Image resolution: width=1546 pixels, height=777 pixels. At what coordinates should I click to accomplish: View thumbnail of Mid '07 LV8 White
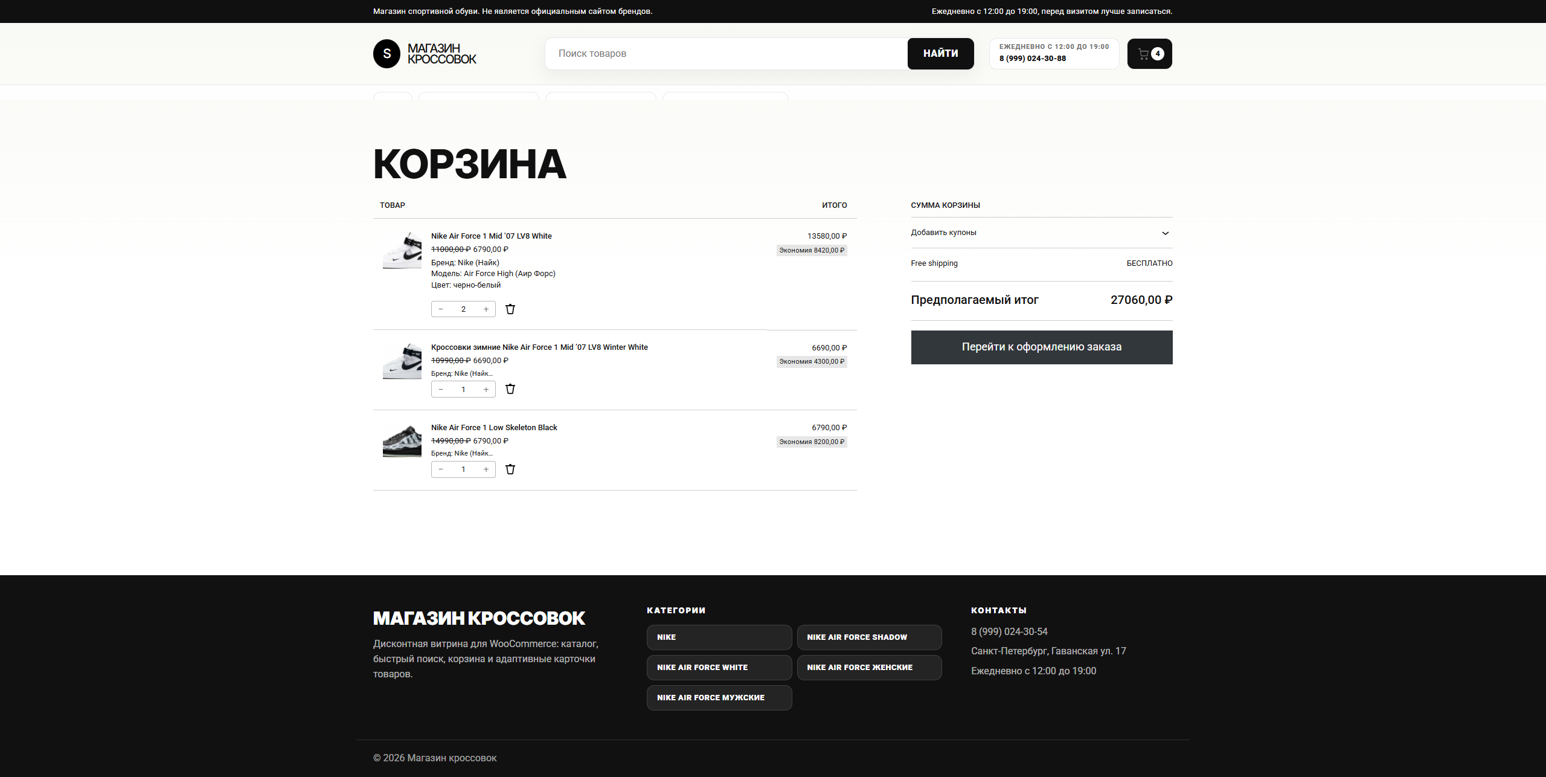pyautogui.click(x=402, y=250)
